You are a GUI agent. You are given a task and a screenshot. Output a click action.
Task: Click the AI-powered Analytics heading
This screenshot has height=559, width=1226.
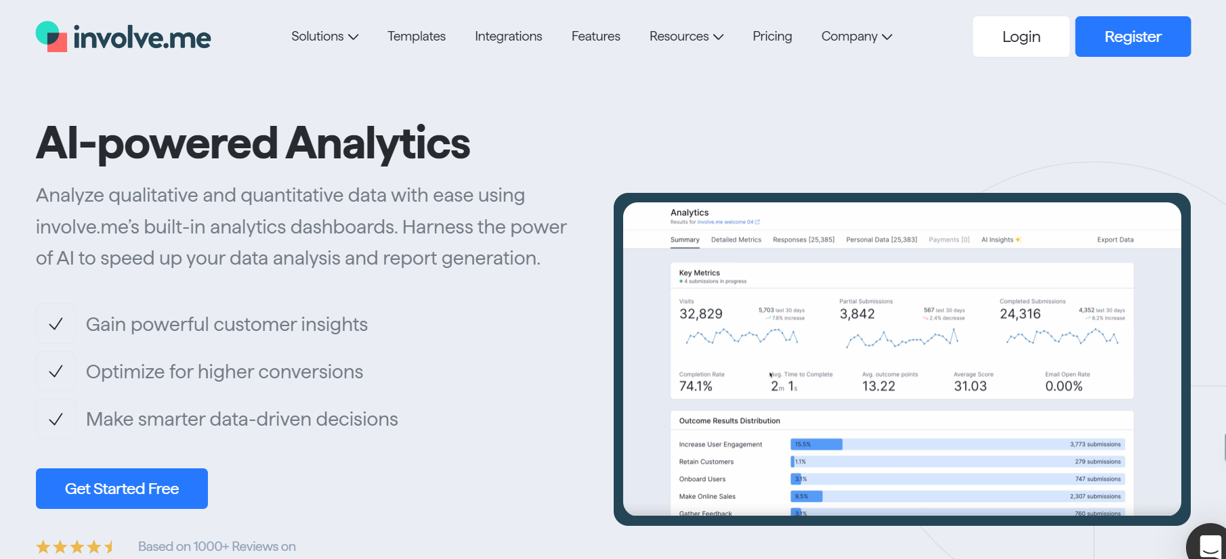(x=253, y=143)
